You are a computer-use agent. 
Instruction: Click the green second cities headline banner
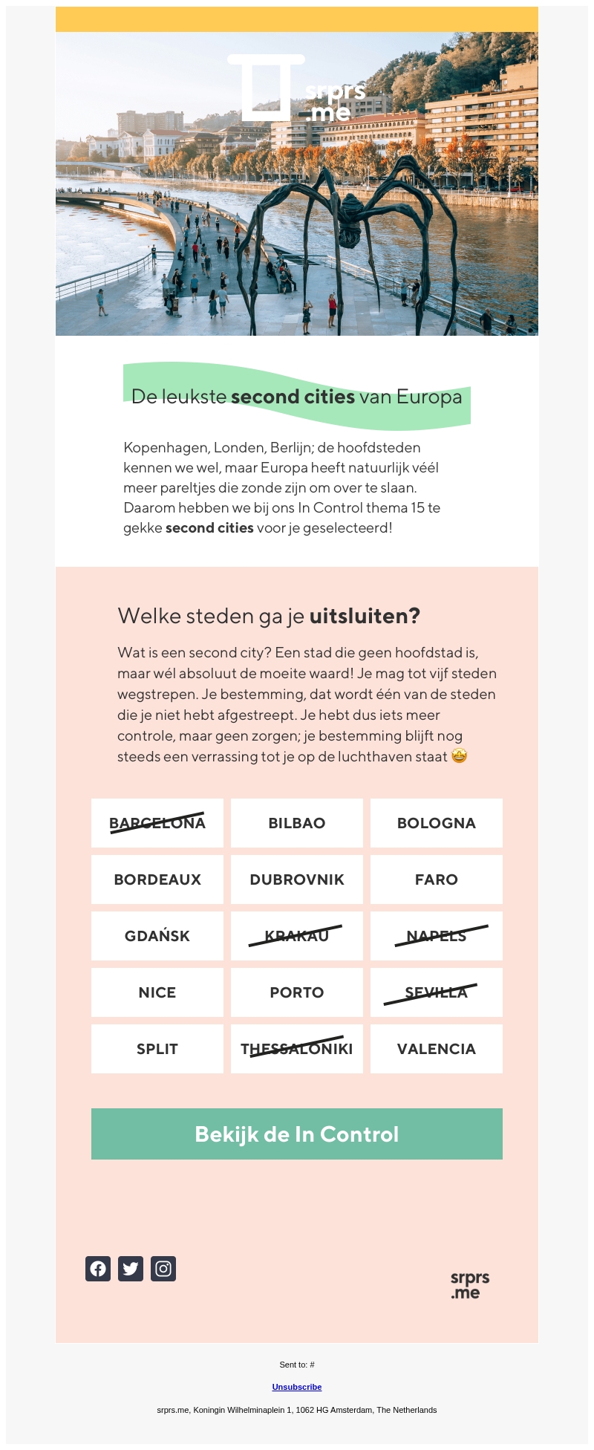coord(297,397)
